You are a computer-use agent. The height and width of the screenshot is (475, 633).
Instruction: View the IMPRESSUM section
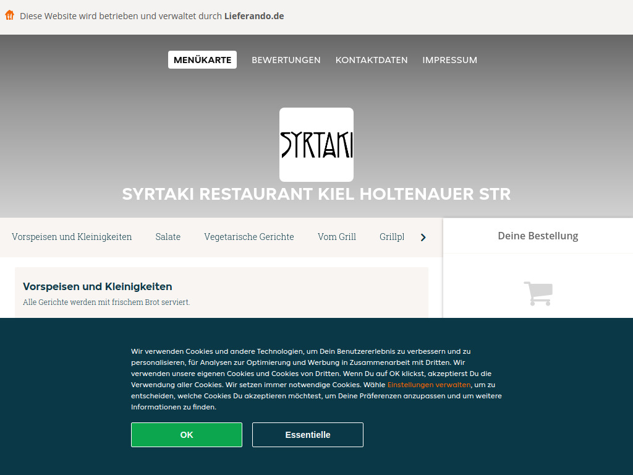tap(449, 60)
